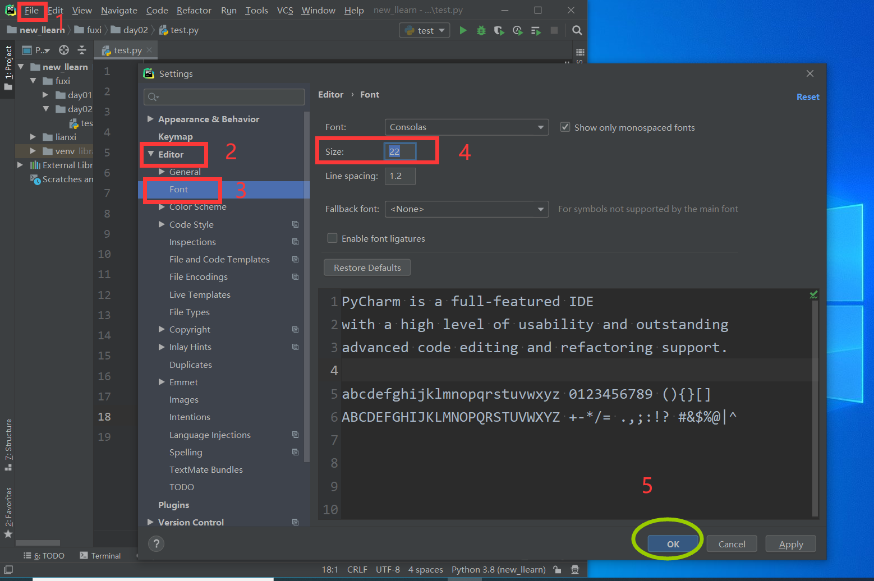Click the Stop square icon
The width and height of the screenshot is (874, 581).
click(x=554, y=30)
